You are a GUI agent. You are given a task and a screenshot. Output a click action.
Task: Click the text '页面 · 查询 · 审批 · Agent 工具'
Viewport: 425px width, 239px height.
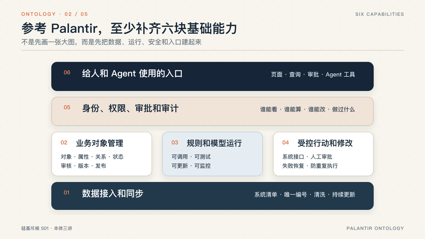tap(313, 75)
